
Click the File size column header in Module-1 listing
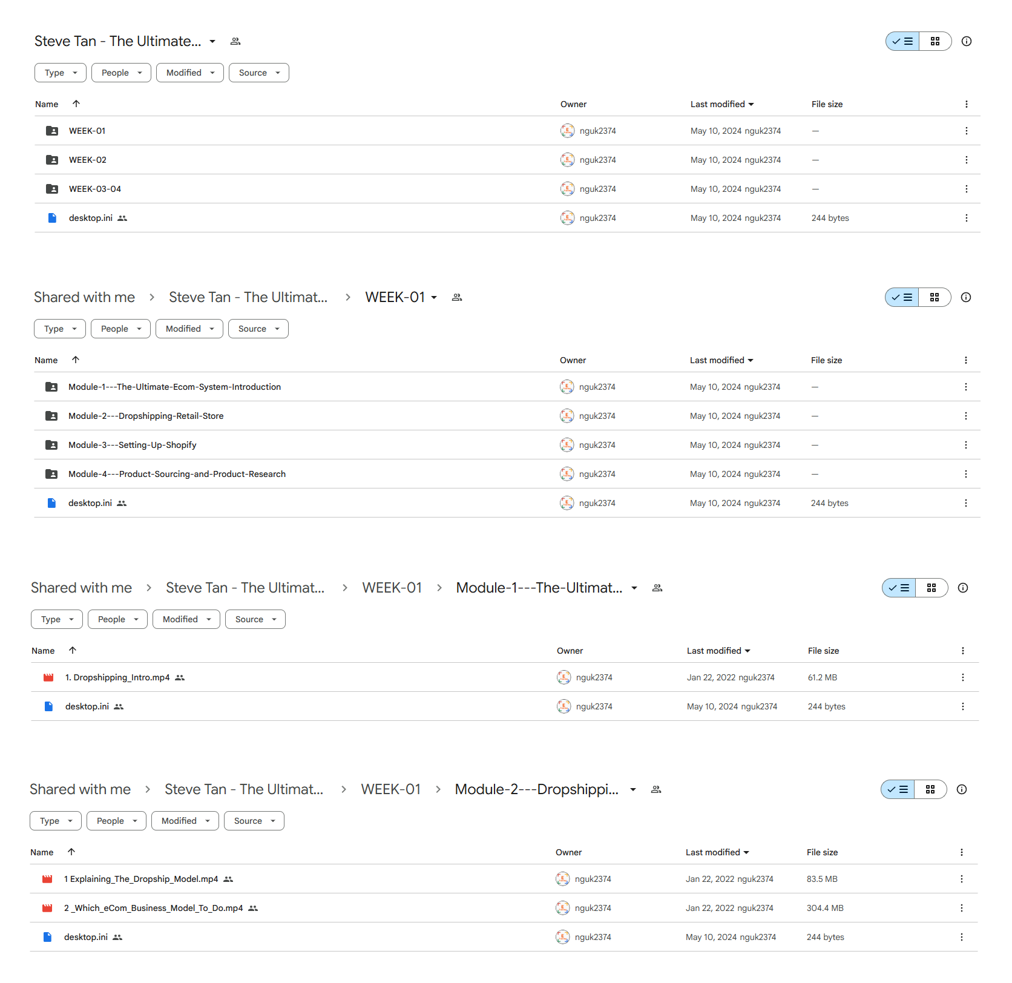pos(823,651)
